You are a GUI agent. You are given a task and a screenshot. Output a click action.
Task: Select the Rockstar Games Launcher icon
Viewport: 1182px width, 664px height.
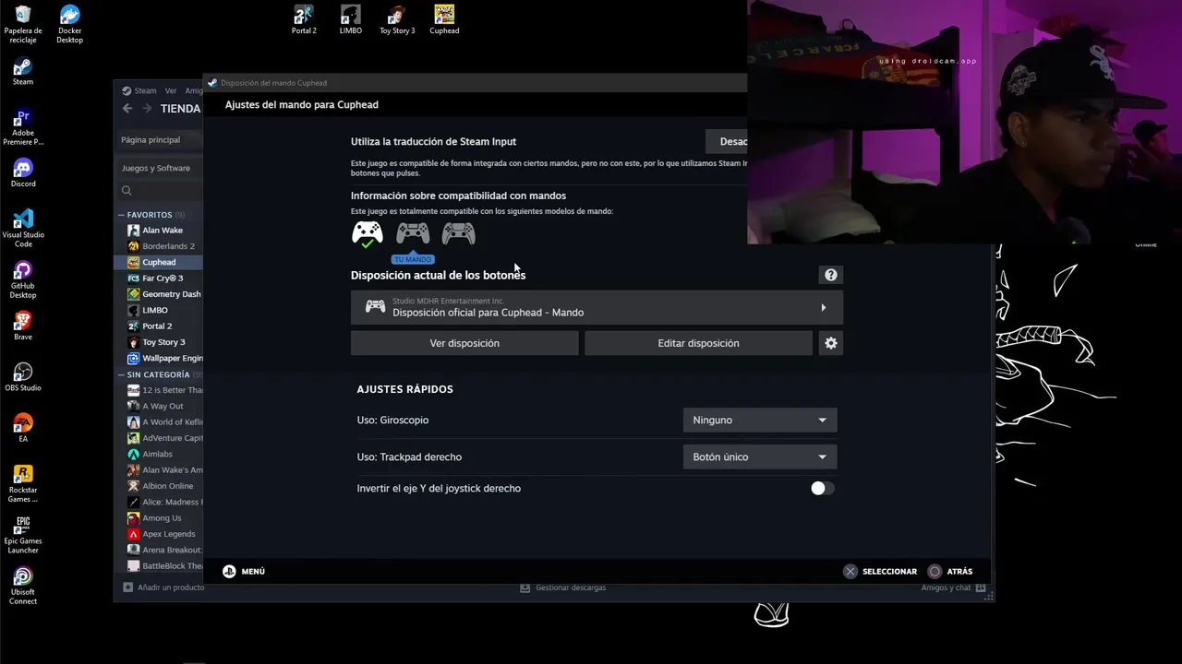pyautogui.click(x=23, y=483)
